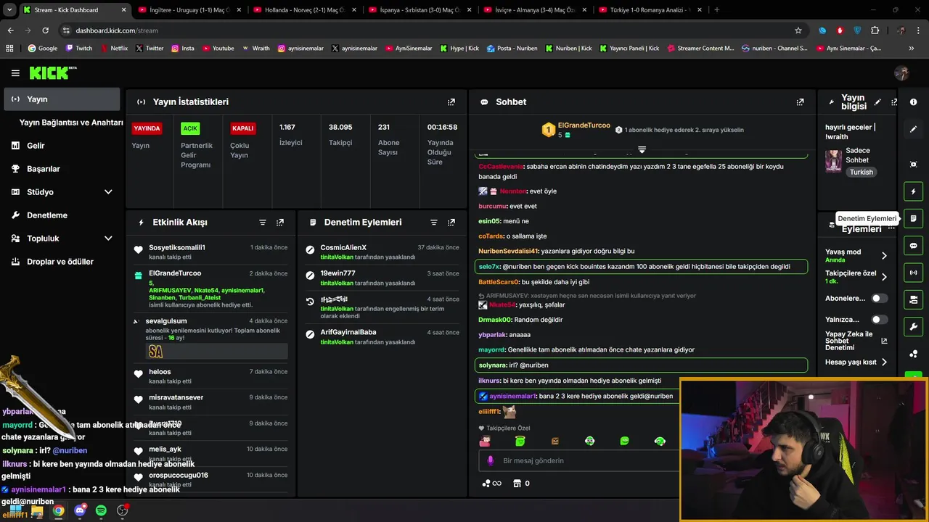Screen dimensions: 929x522
Task: Open Chrome from the taskbar
Action: click(58, 510)
